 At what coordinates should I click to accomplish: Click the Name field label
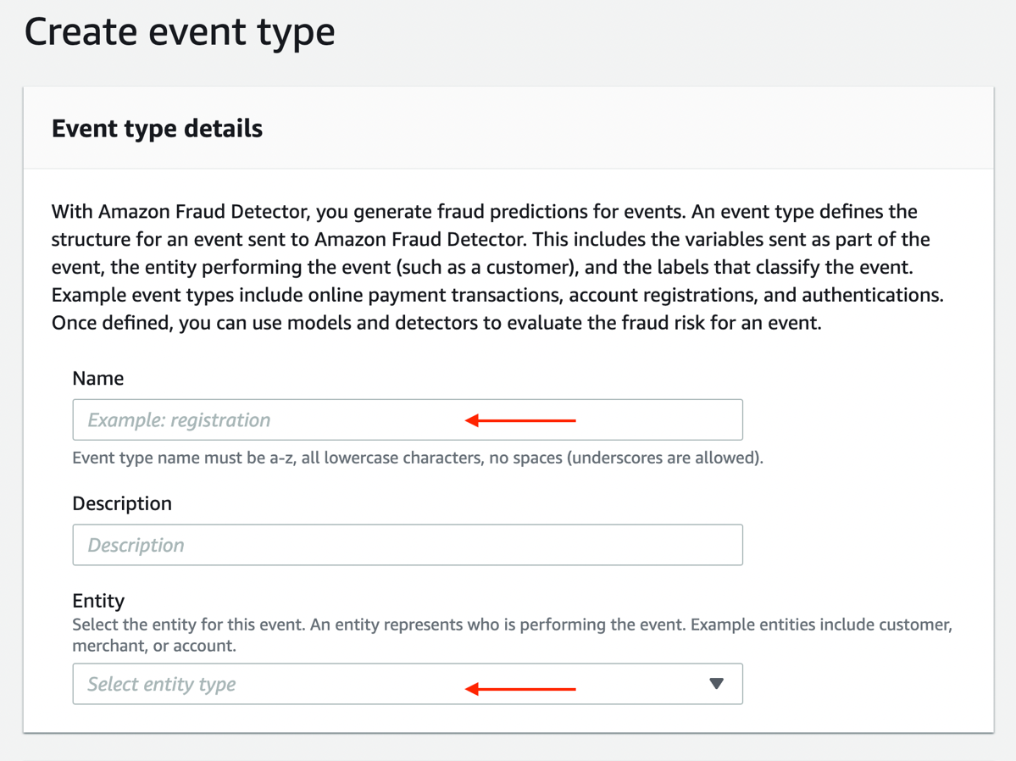coord(97,379)
